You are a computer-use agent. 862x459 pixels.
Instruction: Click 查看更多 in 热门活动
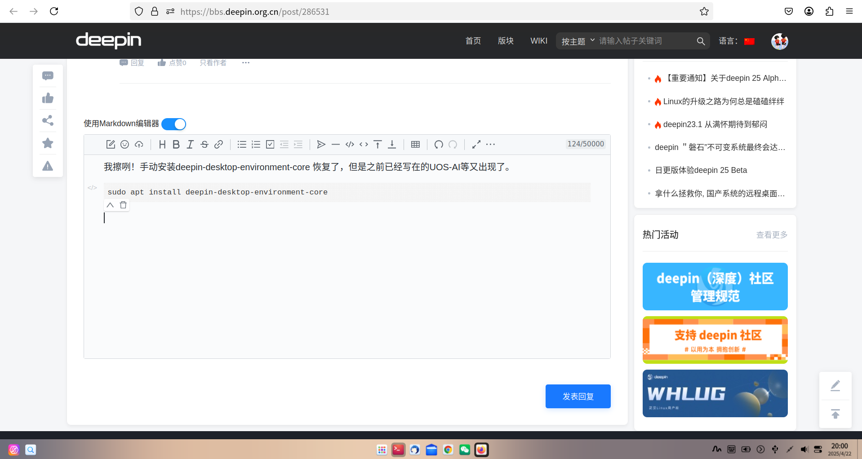pos(772,235)
